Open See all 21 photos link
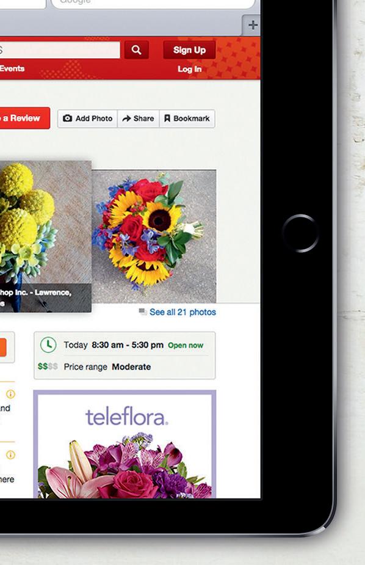 click(x=183, y=312)
